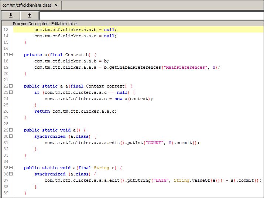This screenshot has height=198, width=264.
Task: Collapse the if-block fold at line 23
Action: click(x=11, y=92)
